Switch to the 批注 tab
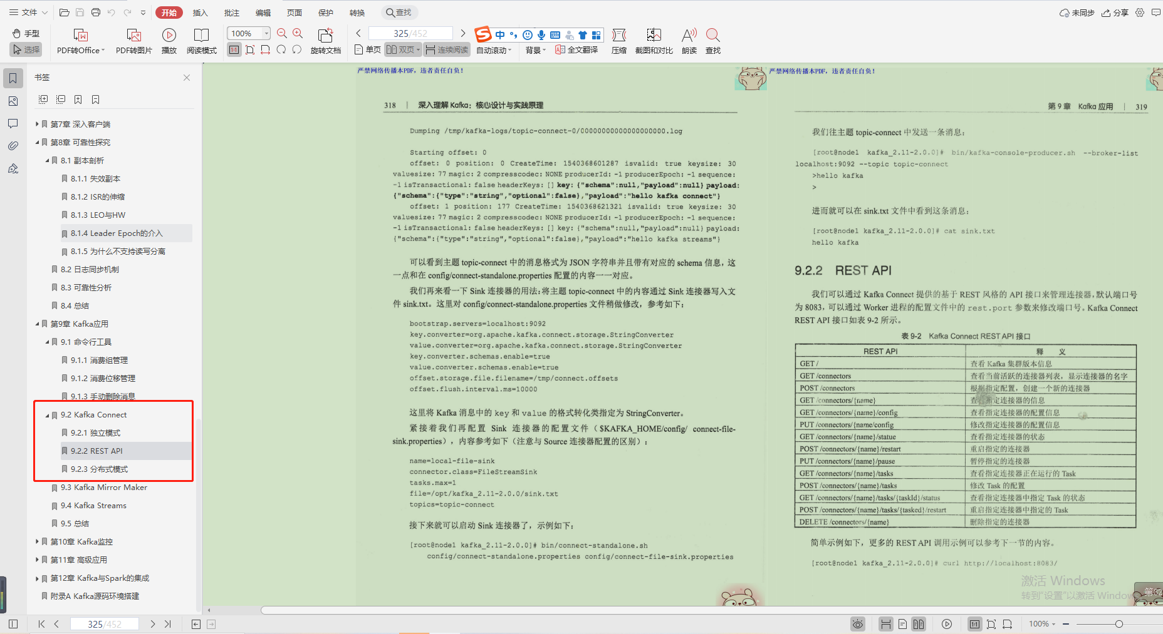The image size is (1163, 634). (x=232, y=13)
